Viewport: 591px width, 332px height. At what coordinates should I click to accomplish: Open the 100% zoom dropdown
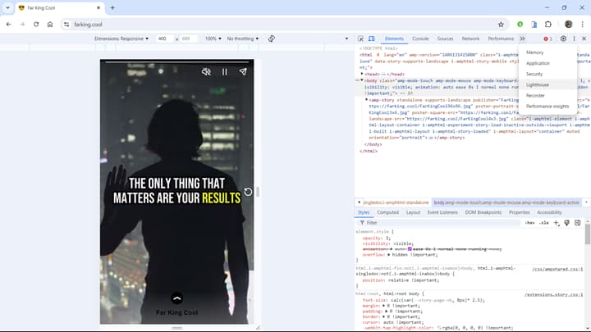click(x=213, y=39)
